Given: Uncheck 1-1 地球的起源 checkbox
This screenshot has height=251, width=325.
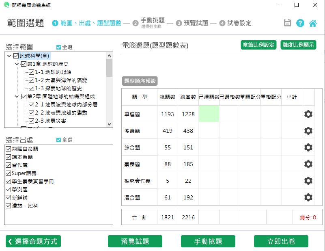Looking at the screenshot, I should pyautogui.click(x=31, y=72).
